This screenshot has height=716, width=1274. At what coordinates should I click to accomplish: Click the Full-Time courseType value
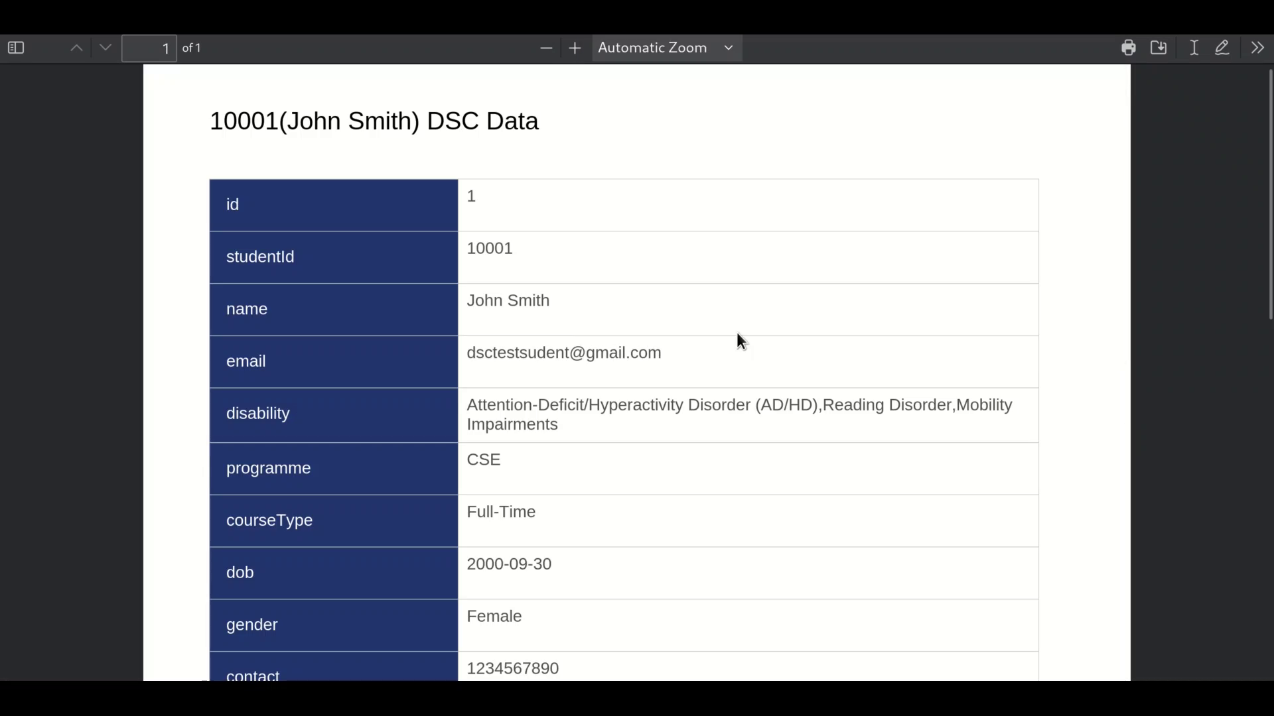[502, 512]
